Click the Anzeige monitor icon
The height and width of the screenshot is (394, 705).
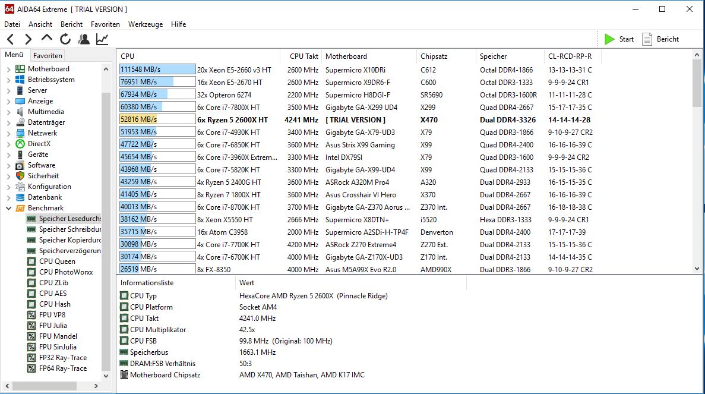click(x=20, y=101)
